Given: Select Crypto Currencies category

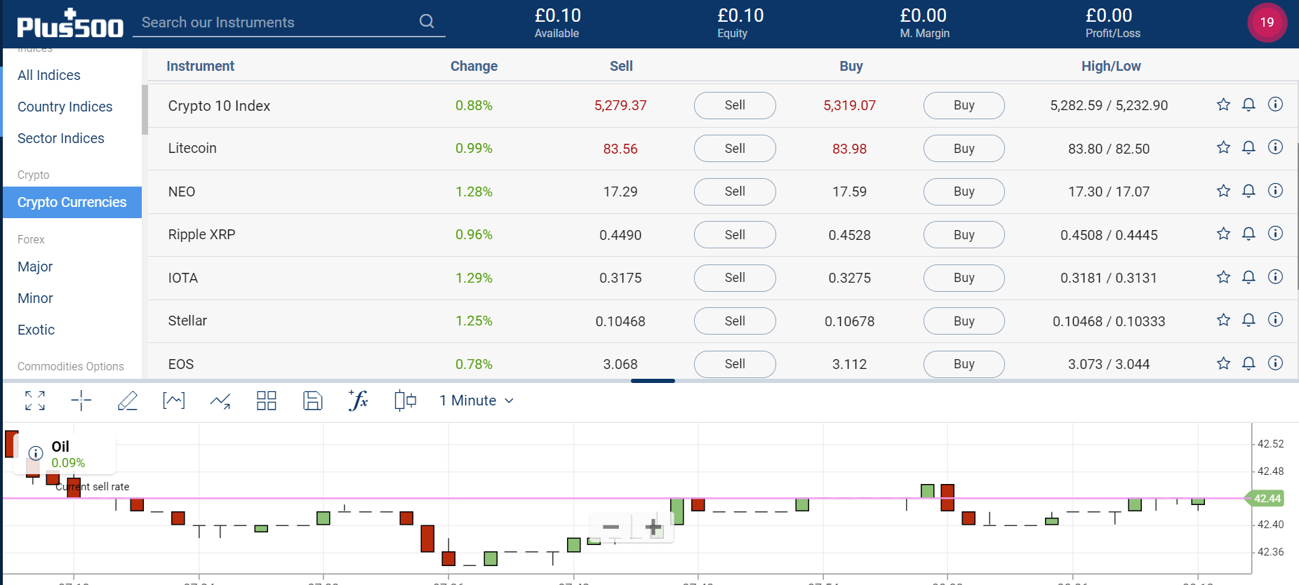Looking at the screenshot, I should (72, 202).
